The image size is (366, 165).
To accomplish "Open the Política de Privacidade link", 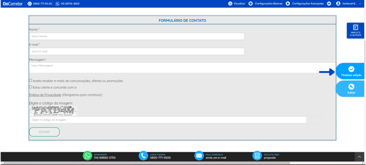I will pyautogui.click(x=45, y=95).
